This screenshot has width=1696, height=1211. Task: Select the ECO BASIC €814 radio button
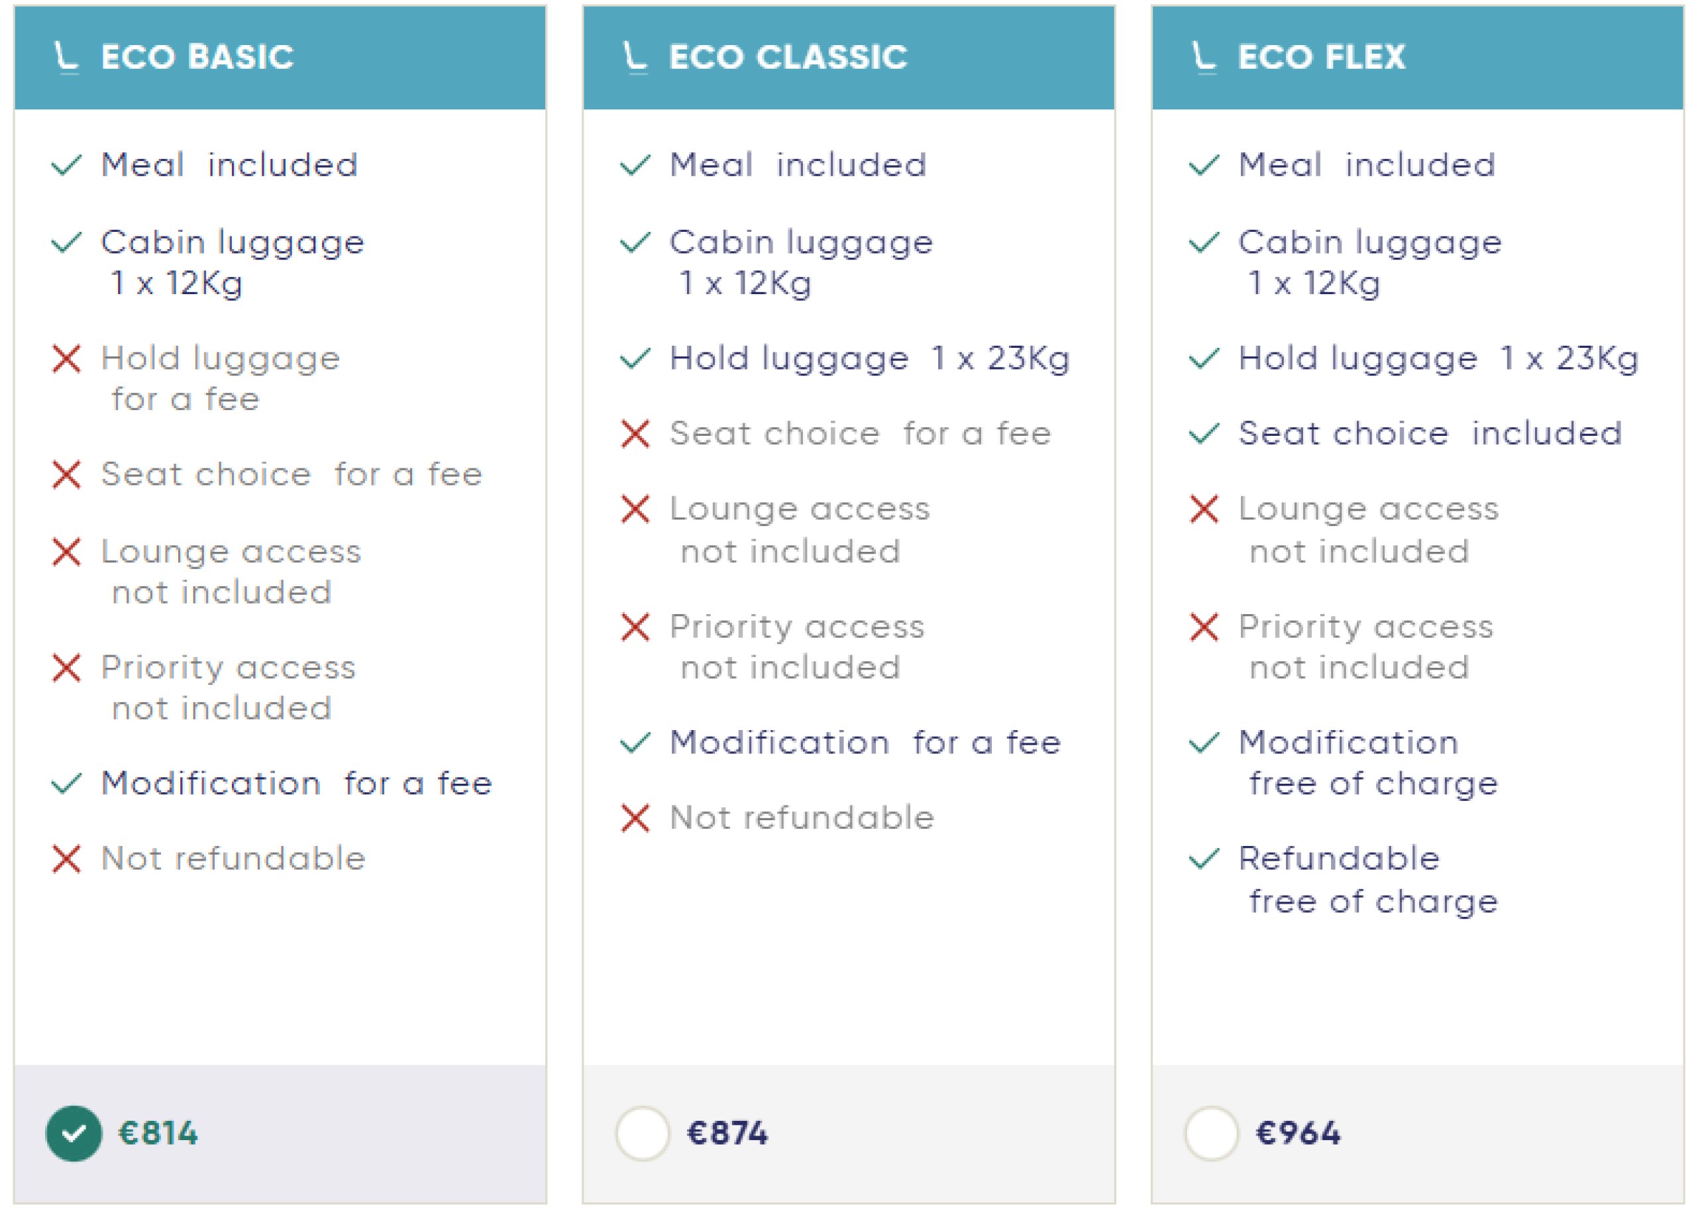(74, 1133)
